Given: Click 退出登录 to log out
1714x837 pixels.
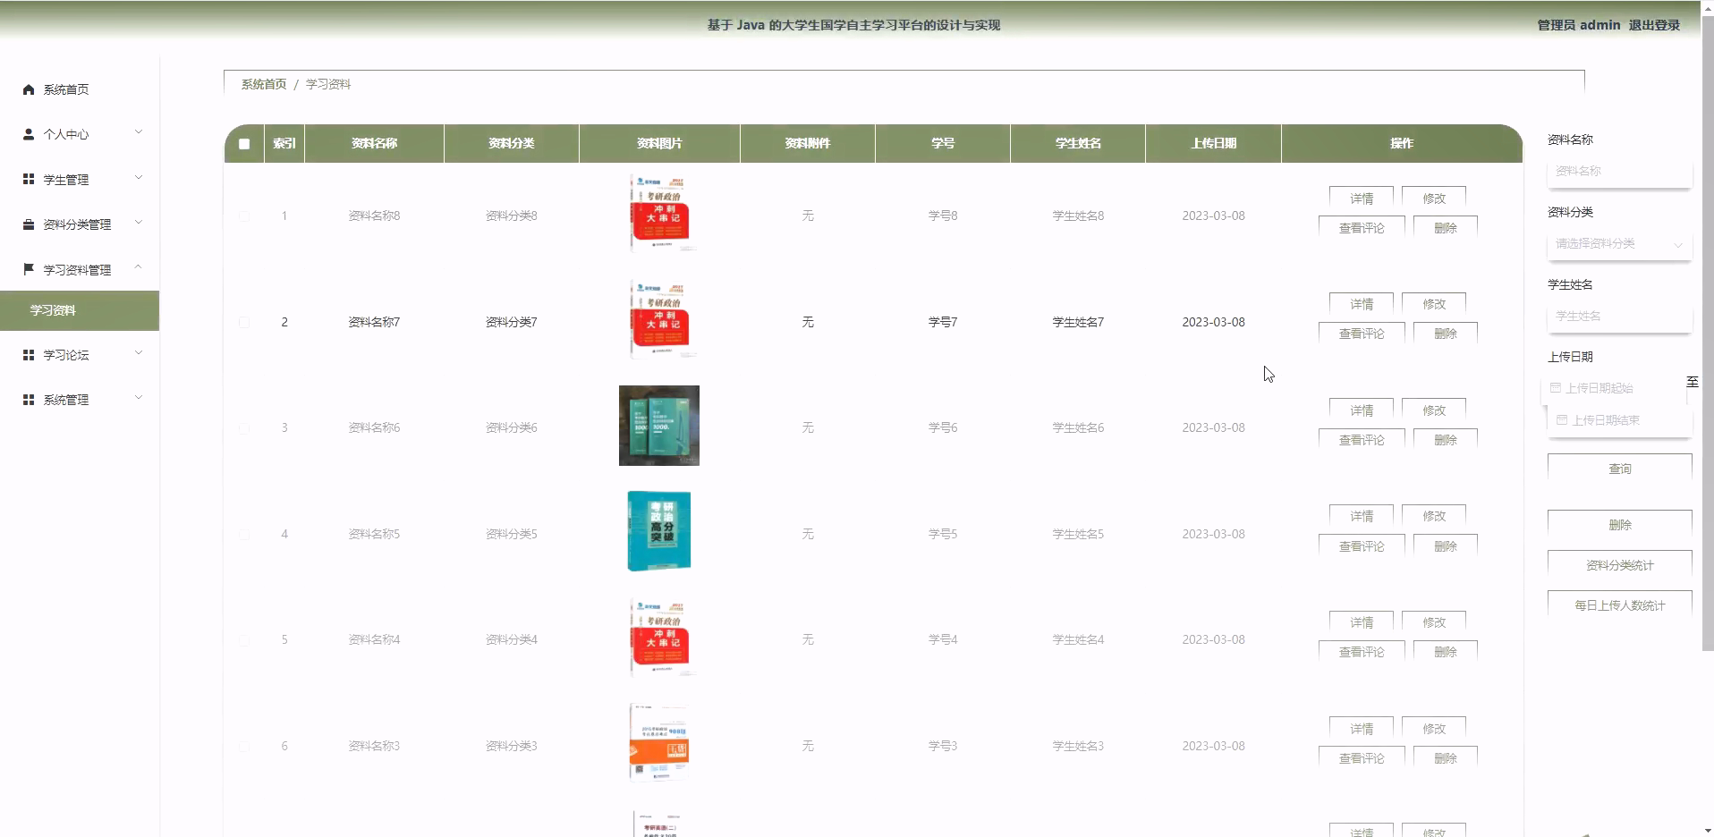Looking at the screenshot, I should point(1654,25).
